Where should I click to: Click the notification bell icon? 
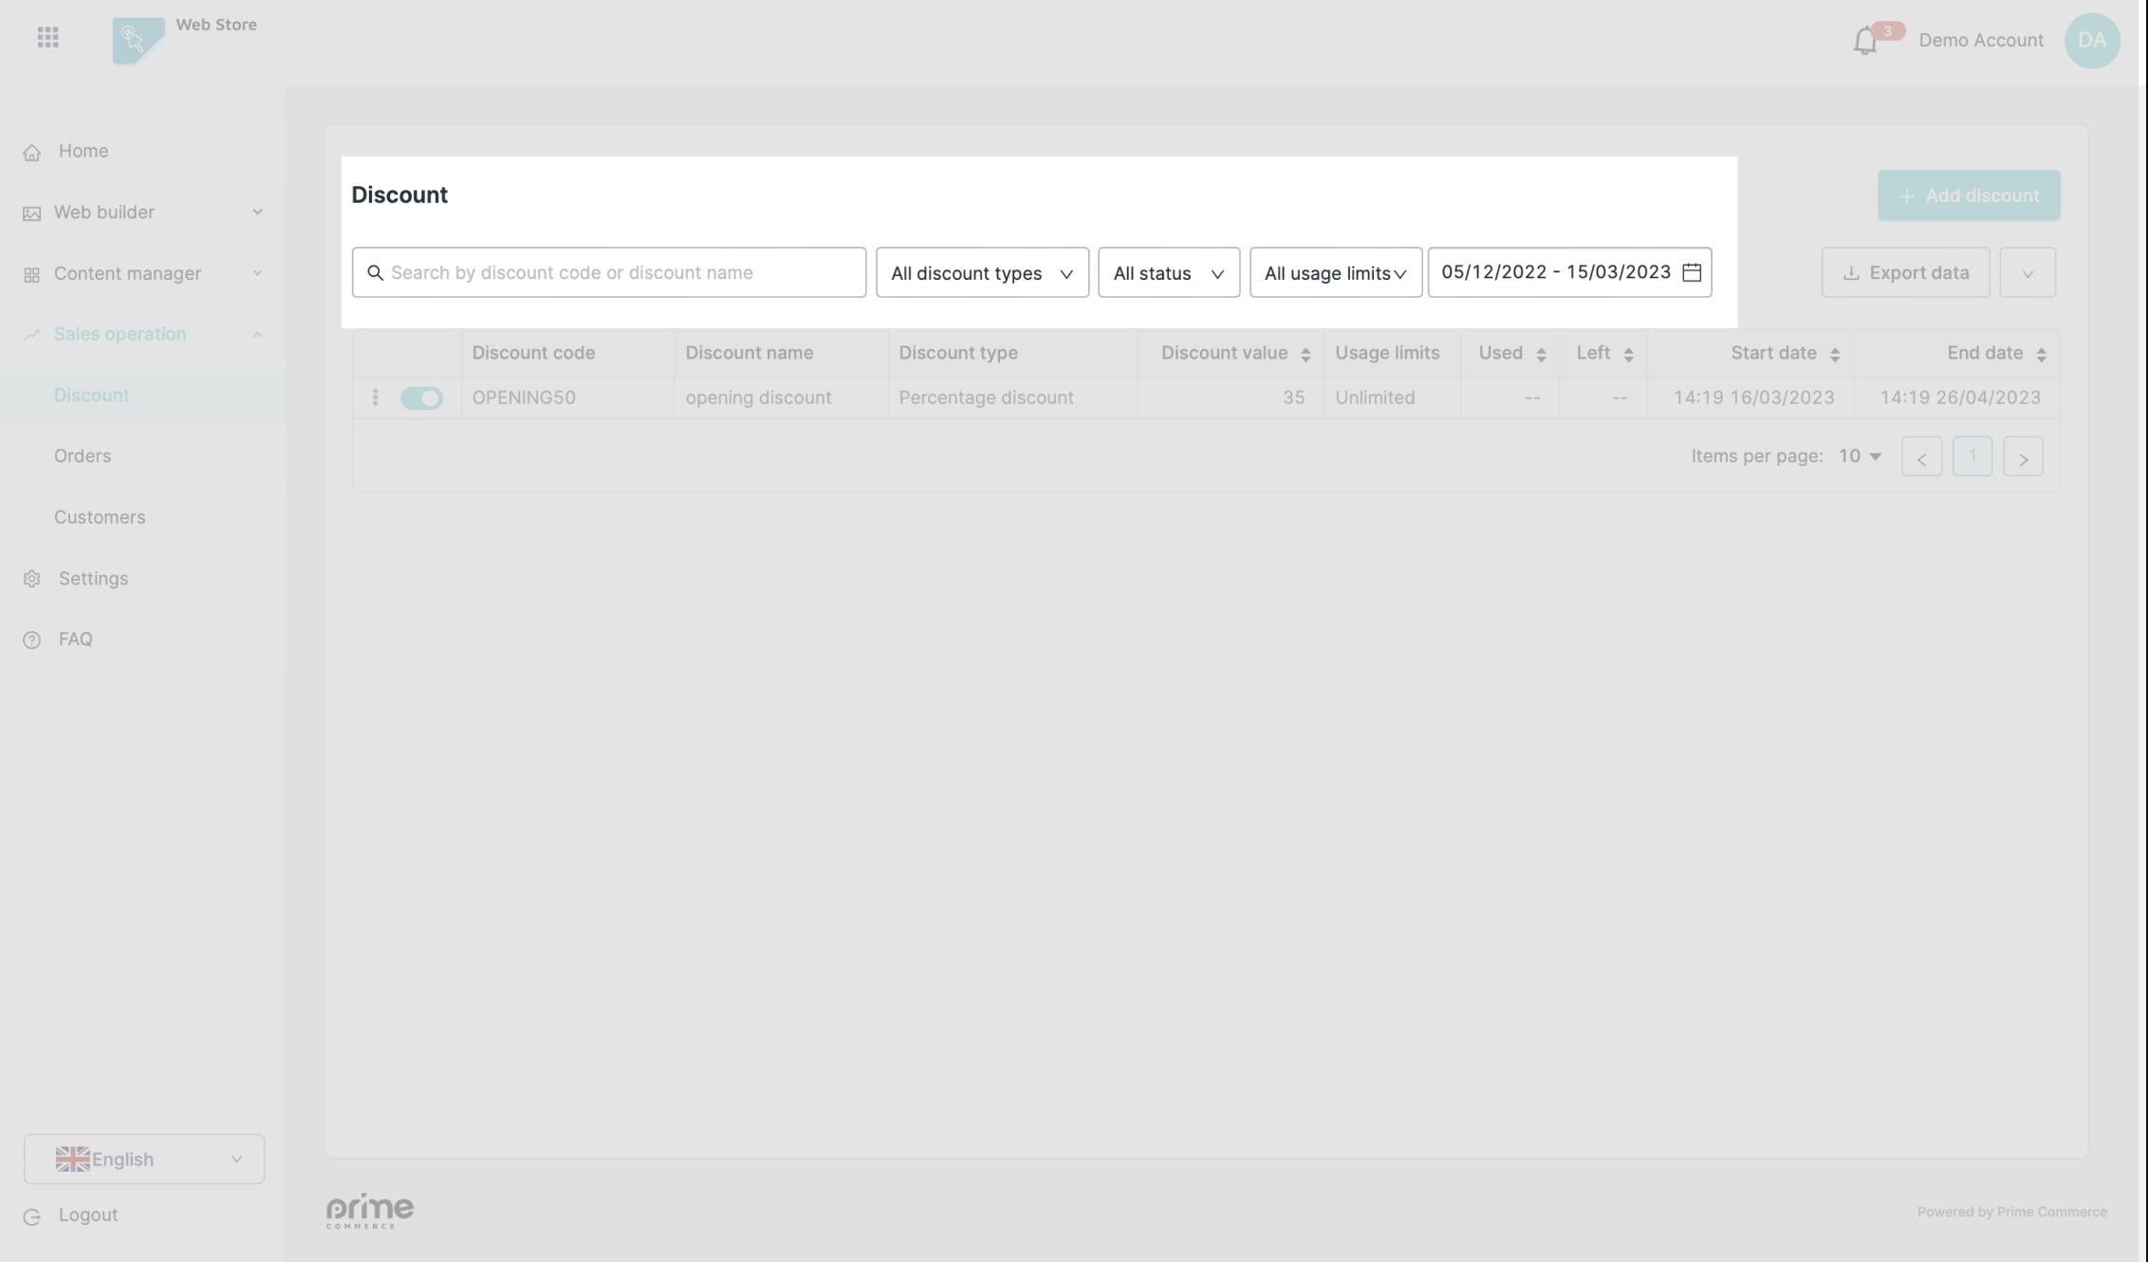point(1864,41)
